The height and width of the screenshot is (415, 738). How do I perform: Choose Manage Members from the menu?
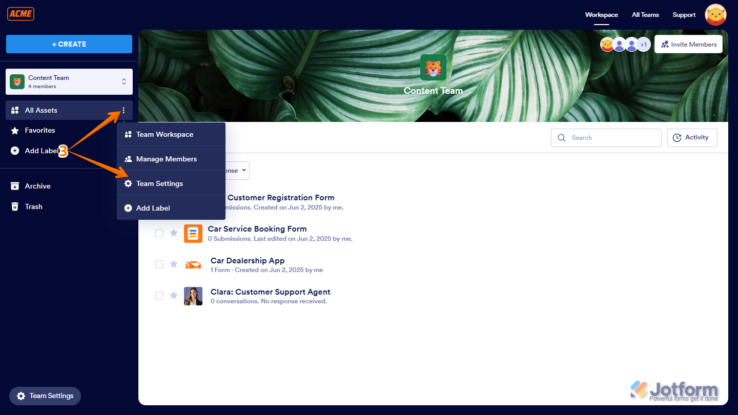pyautogui.click(x=166, y=159)
